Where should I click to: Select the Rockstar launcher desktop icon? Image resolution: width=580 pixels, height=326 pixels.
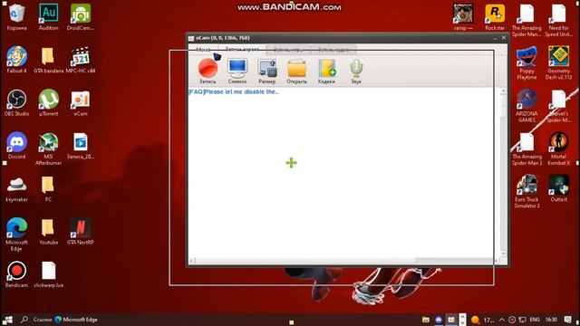pyautogui.click(x=495, y=17)
